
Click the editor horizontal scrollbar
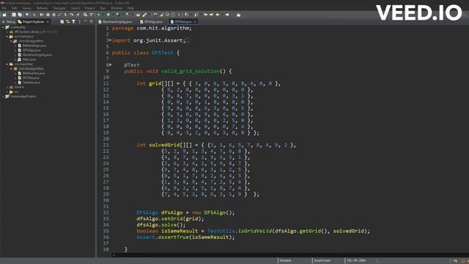point(290,255)
